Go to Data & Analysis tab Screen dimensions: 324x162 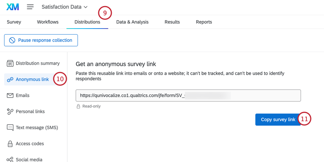[x=132, y=22]
